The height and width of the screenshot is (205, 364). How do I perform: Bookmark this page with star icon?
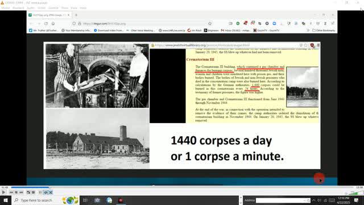coord(210,23)
